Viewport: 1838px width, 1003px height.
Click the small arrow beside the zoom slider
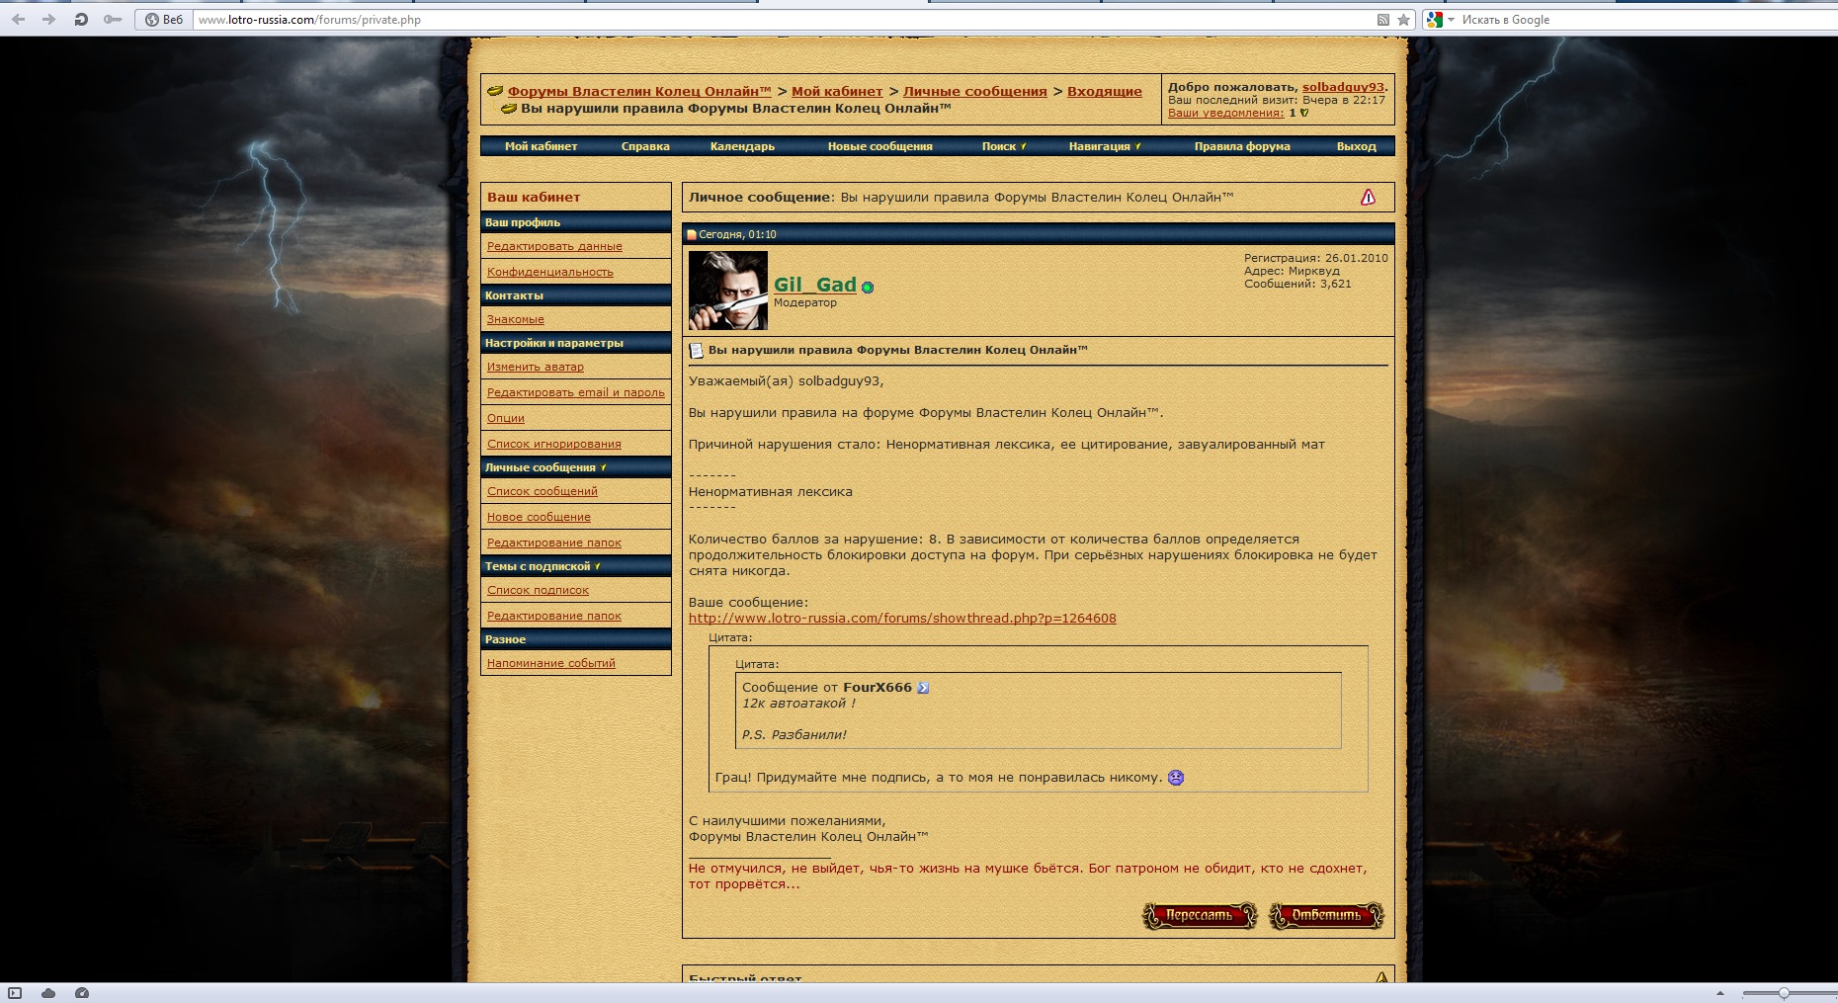coord(1720,993)
